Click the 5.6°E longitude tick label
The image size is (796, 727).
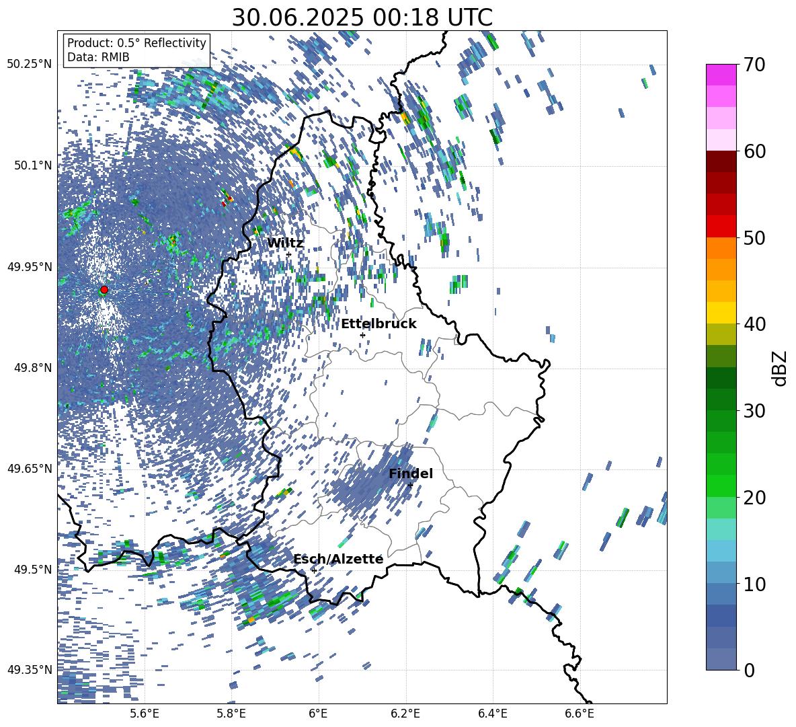(x=145, y=714)
